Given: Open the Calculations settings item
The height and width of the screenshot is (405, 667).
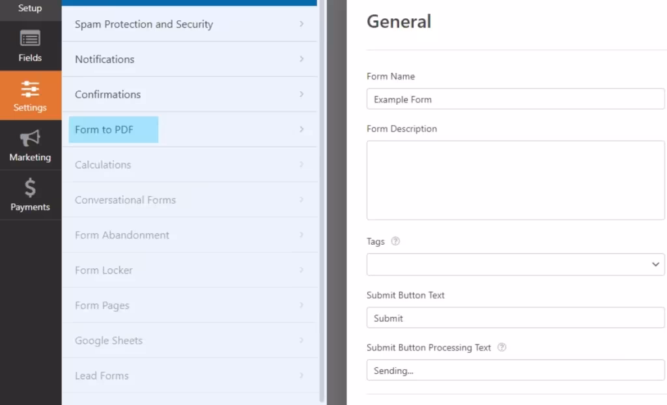Looking at the screenshot, I should click(x=103, y=165).
